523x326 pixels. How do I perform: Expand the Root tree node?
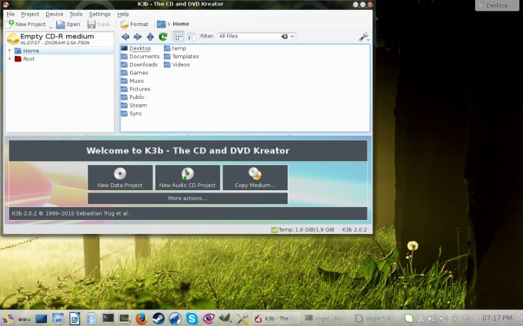click(x=9, y=58)
